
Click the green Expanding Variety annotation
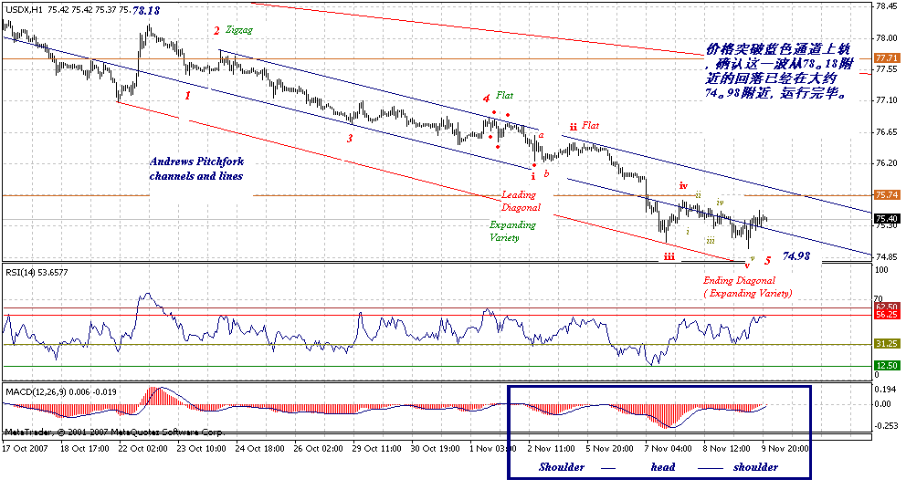[512, 231]
